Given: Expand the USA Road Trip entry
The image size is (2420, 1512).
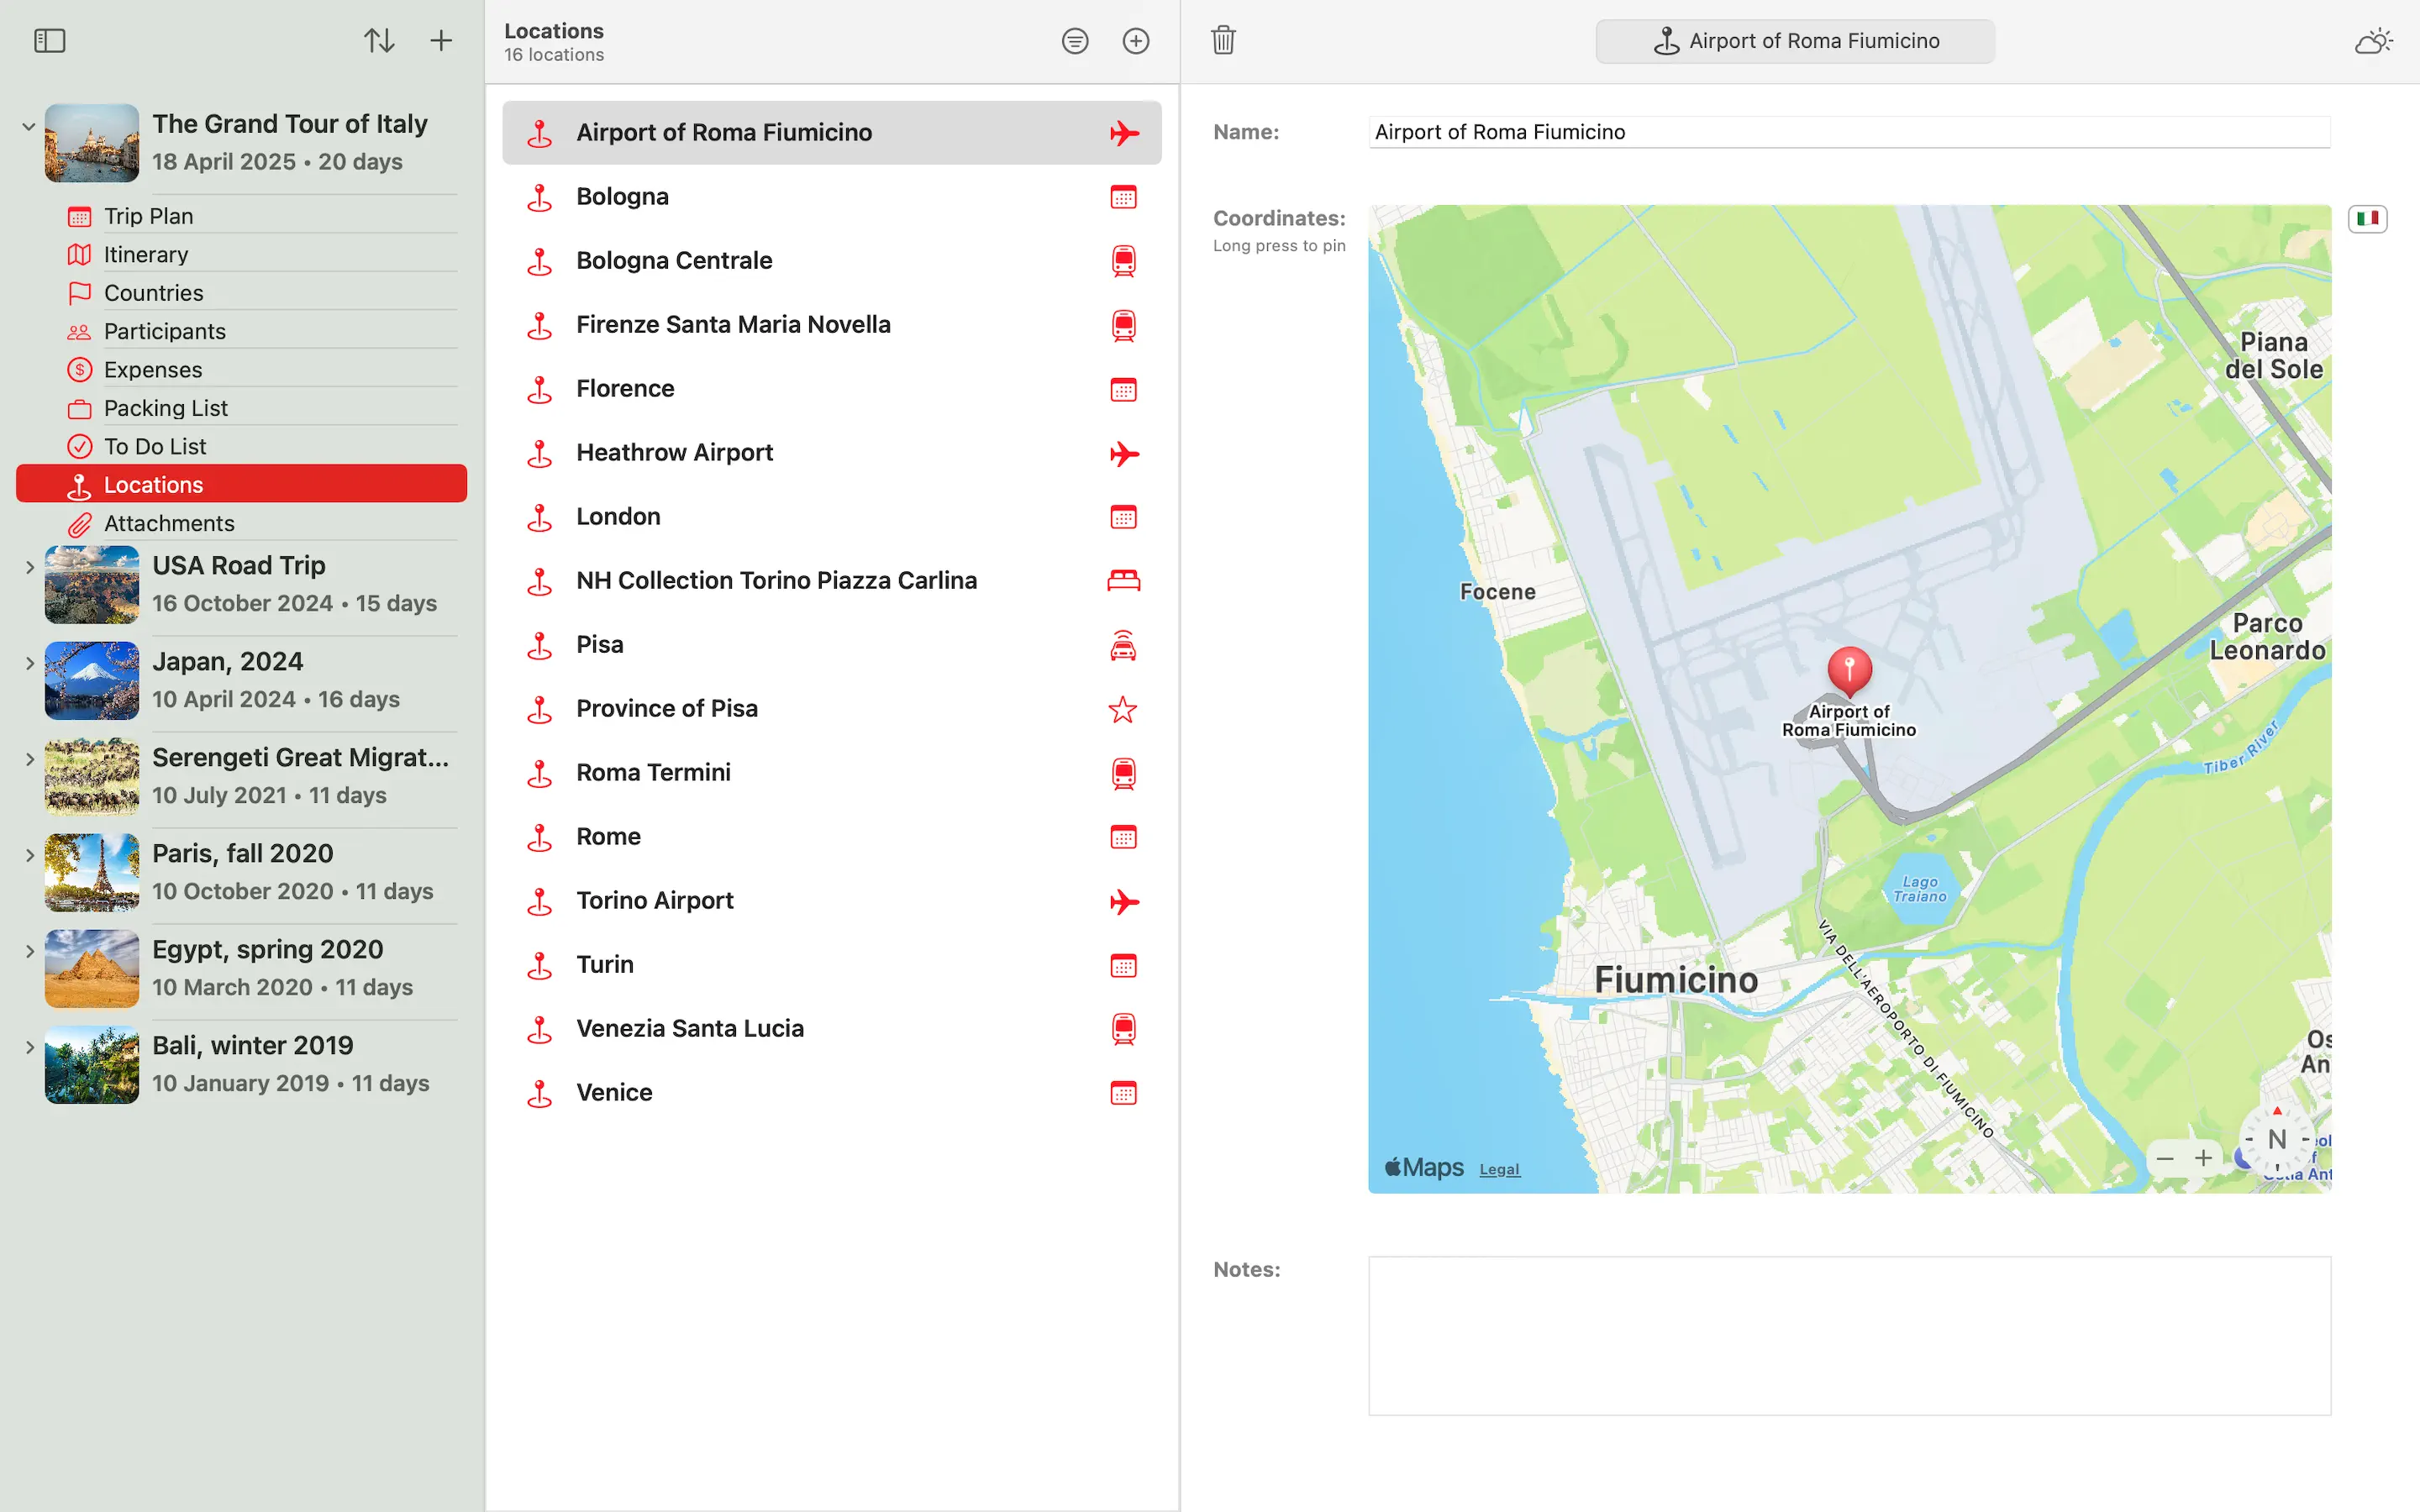Looking at the screenshot, I should pyautogui.click(x=29, y=567).
